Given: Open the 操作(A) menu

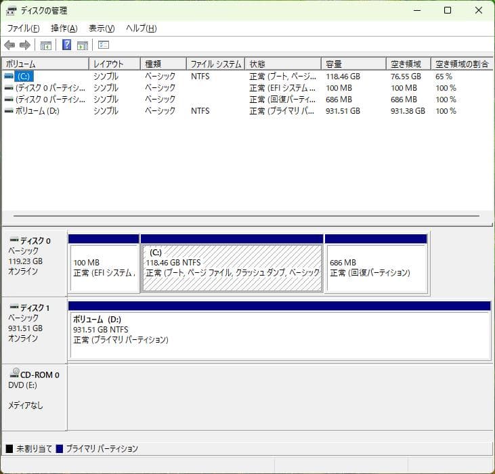Looking at the screenshot, I should coord(64,28).
